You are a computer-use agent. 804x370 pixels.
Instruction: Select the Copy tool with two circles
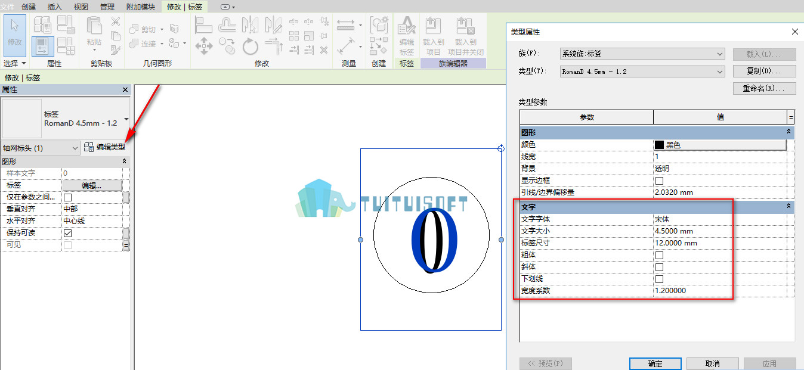point(227,46)
